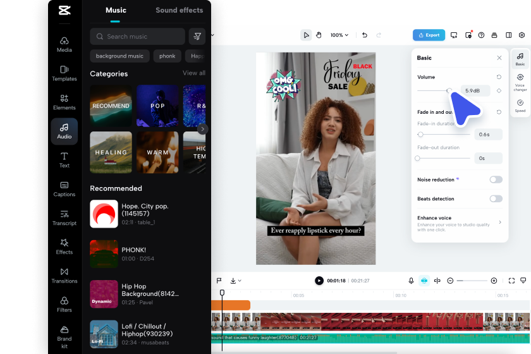Select the Lofi / Chillout / Hiphop track
This screenshot has height=354, width=531.
(147, 334)
